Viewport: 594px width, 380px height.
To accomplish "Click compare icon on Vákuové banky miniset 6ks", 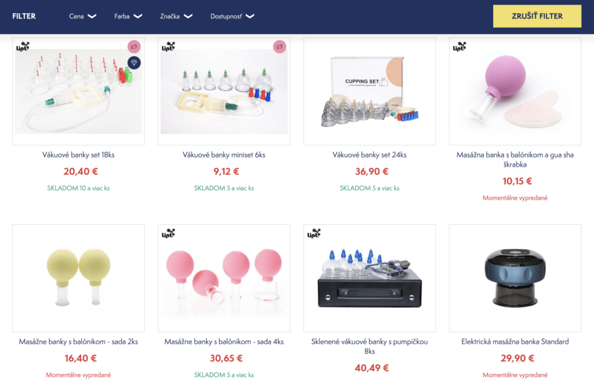I will (x=279, y=46).
